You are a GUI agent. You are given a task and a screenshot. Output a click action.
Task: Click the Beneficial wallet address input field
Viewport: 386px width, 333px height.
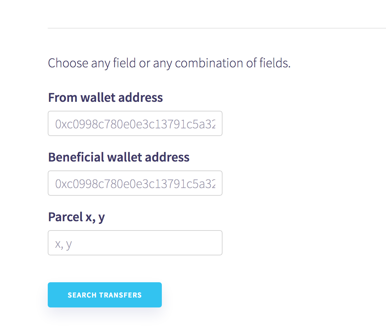[x=135, y=183]
